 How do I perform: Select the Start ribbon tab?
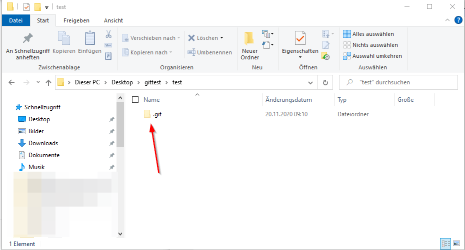(x=43, y=20)
